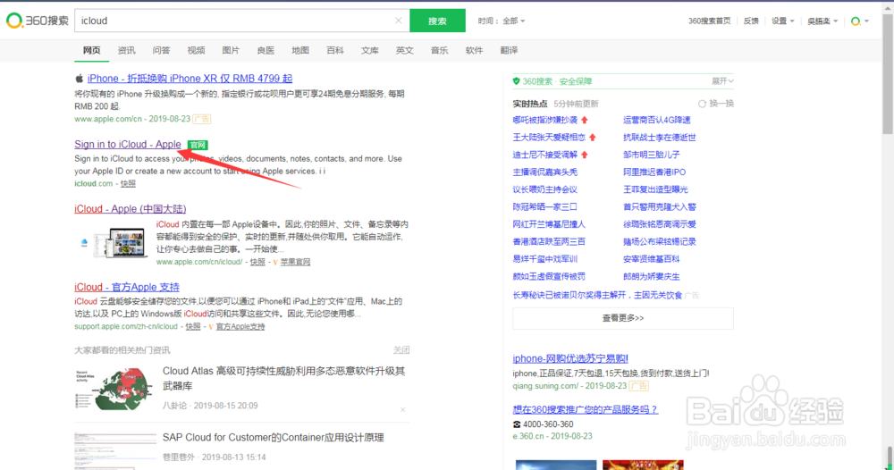Screen dimensions: 894x470
Task: Open hot topic 运营商否认4G降速
Action: click(x=656, y=120)
